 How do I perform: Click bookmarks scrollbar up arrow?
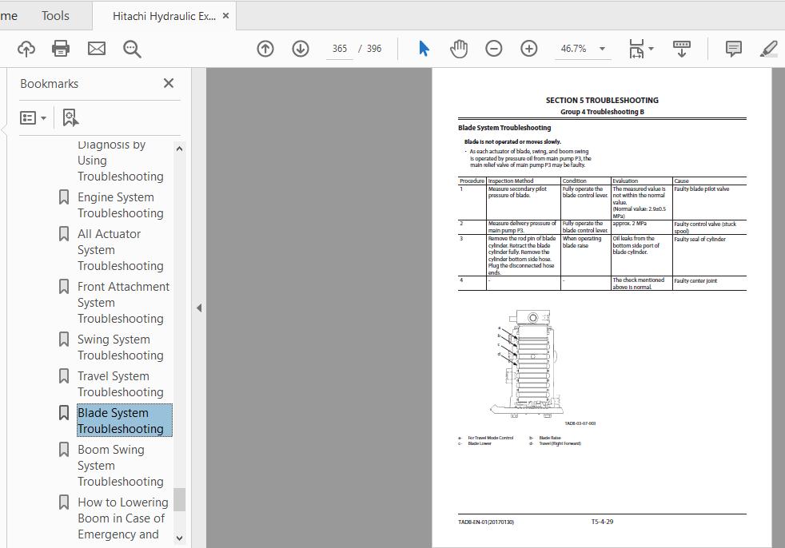click(x=180, y=149)
